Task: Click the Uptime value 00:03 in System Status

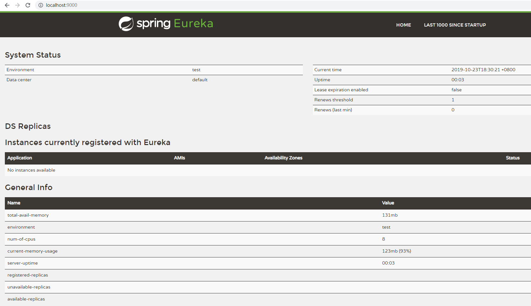Action: 458,80
